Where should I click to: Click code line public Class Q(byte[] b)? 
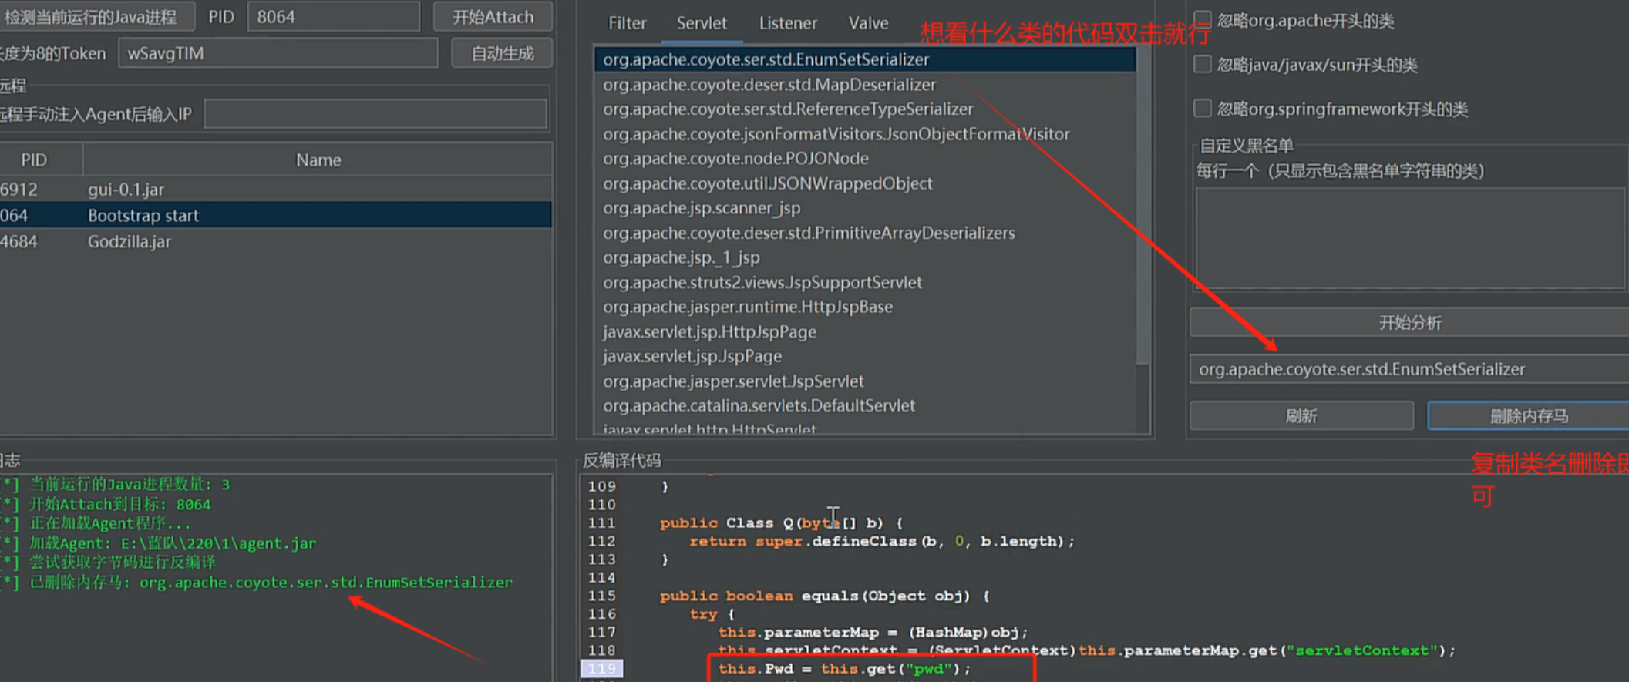(781, 522)
